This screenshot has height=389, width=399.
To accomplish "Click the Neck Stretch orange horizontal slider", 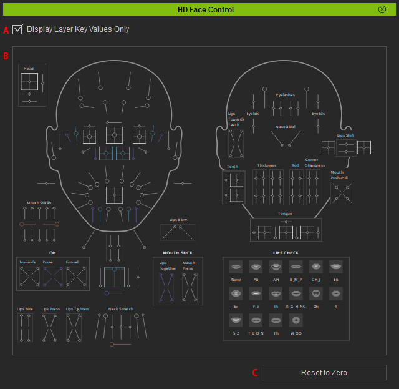I will click(x=120, y=345).
